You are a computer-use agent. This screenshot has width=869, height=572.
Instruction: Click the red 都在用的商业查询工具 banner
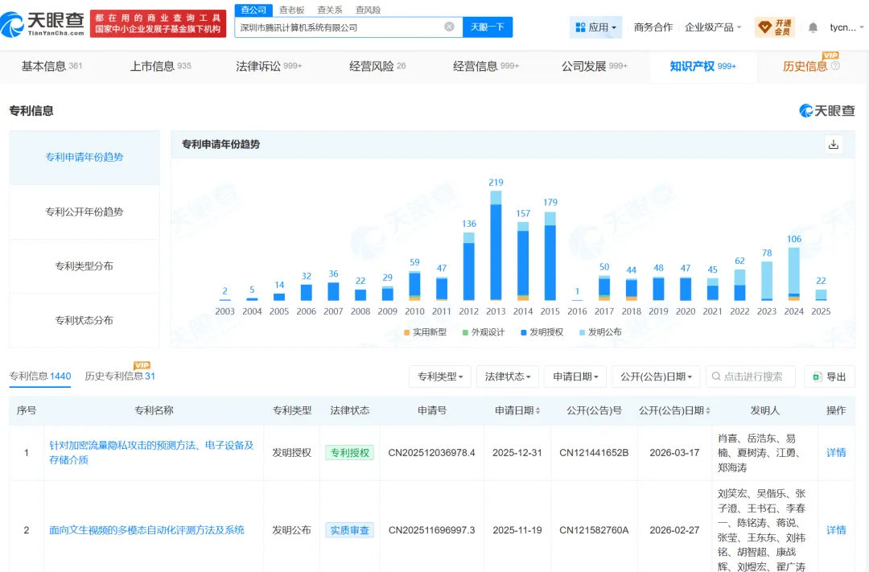pos(158,23)
